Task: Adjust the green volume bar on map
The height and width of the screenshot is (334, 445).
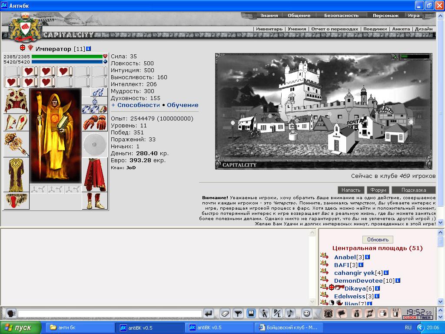Action: click(x=415, y=57)
